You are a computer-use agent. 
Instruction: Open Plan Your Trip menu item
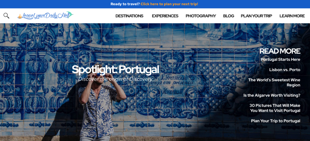click(256, 16)
